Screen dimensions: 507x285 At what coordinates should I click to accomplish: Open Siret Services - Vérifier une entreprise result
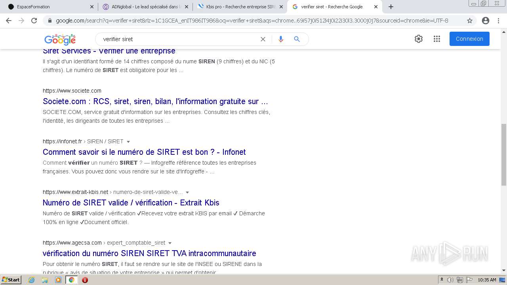tap(109, 51)
